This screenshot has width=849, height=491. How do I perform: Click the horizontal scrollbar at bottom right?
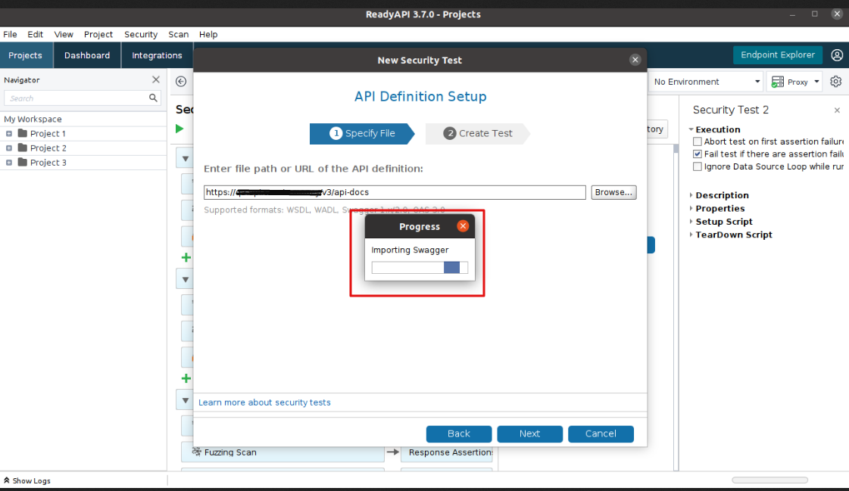coord(769,480)
